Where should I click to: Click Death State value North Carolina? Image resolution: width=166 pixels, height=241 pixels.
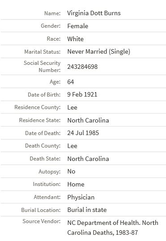coord(88,159)
